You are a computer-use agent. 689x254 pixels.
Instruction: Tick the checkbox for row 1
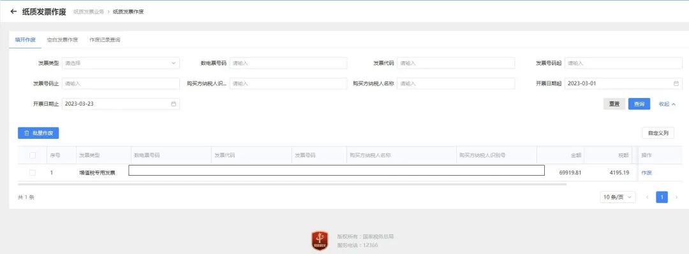[33, 173]
